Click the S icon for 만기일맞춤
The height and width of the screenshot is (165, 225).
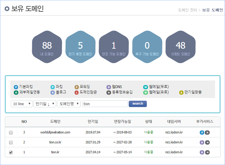click(181, 93)
